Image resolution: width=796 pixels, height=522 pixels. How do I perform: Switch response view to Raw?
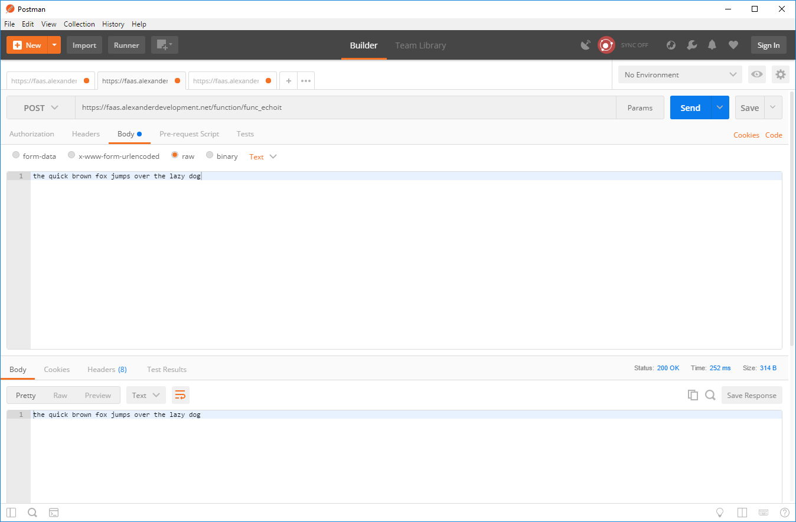(60, 395)
